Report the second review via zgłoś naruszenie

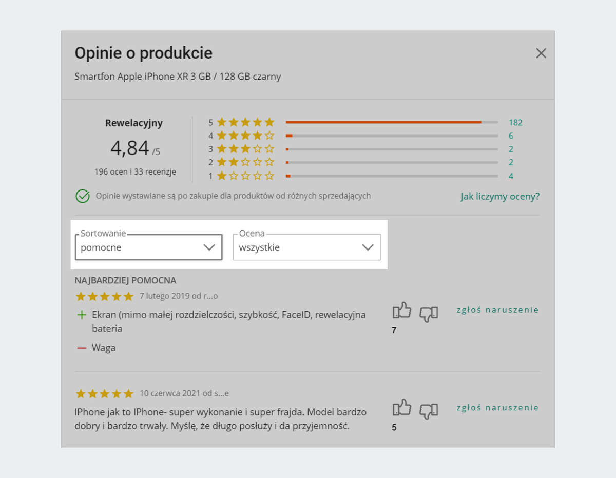(497, 408)
